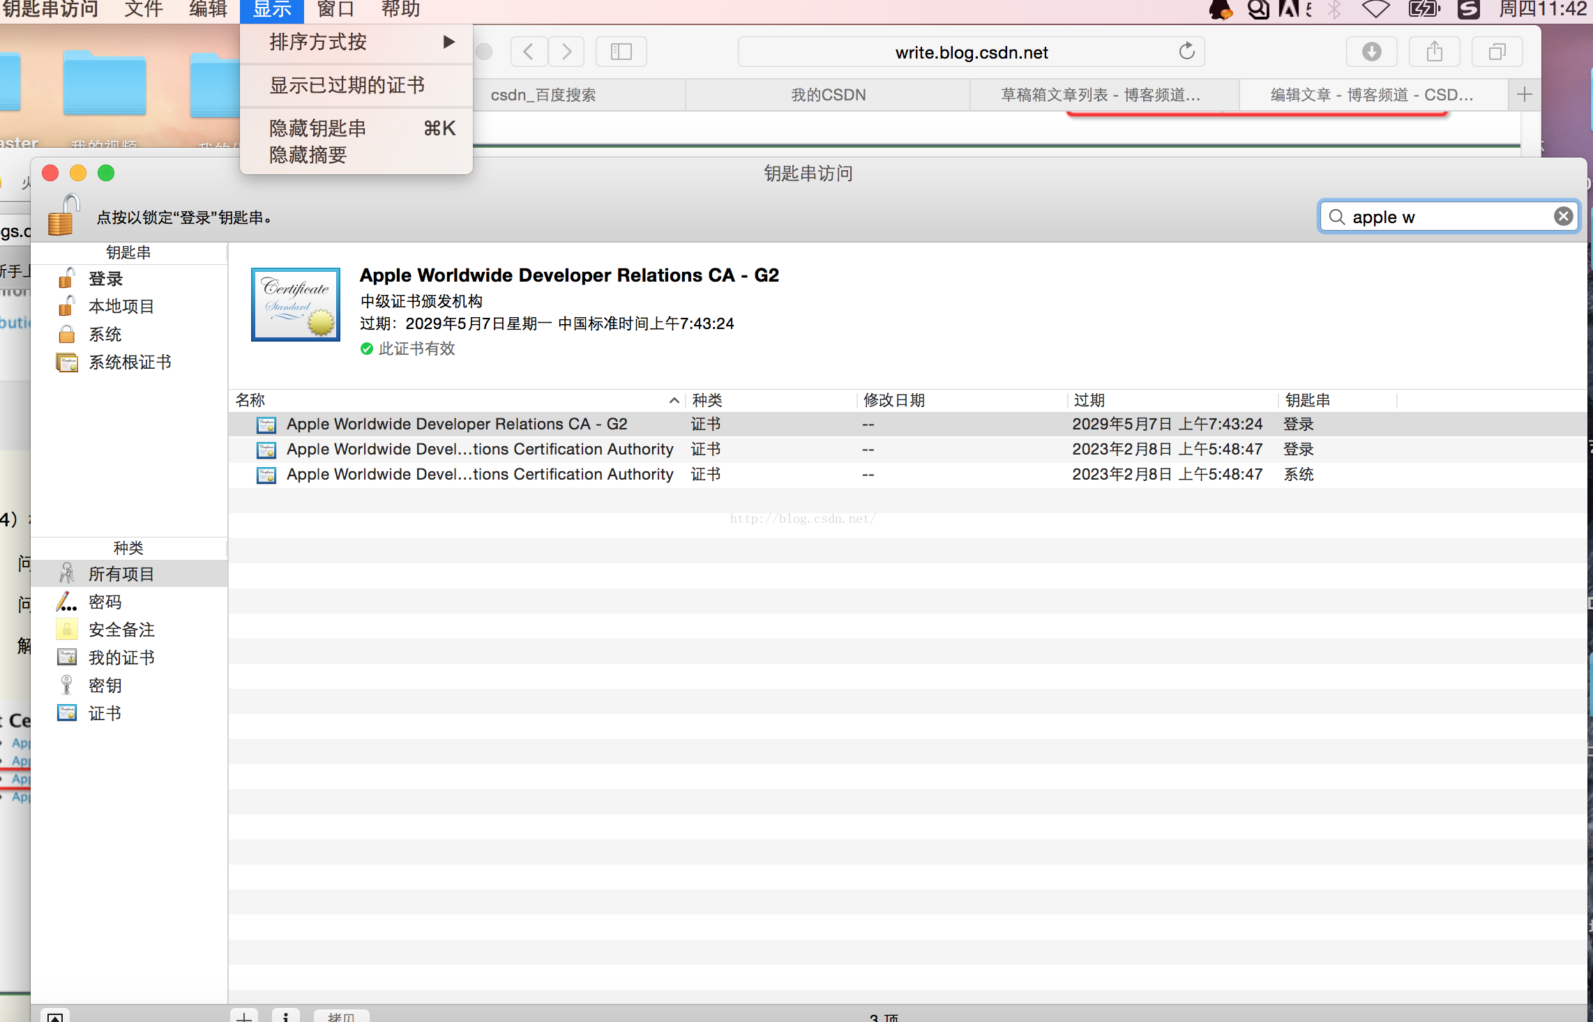Viewport: 1593px width, 1022px height.
Task: Sort by the 钥匙串 column header
Action: coord(1338,400)
